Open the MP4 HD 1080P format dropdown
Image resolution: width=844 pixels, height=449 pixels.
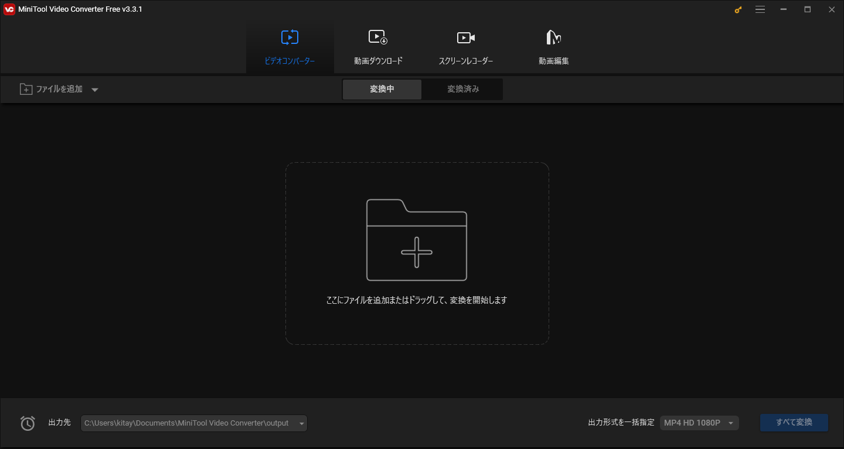(699, 423)
